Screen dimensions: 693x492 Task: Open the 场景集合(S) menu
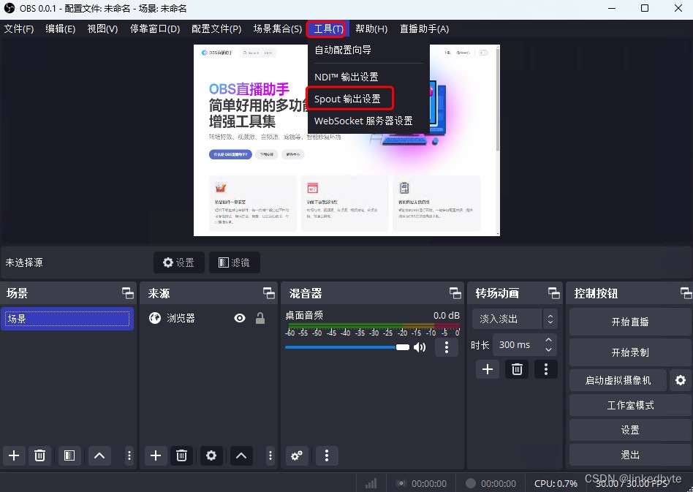coord(278,29)
